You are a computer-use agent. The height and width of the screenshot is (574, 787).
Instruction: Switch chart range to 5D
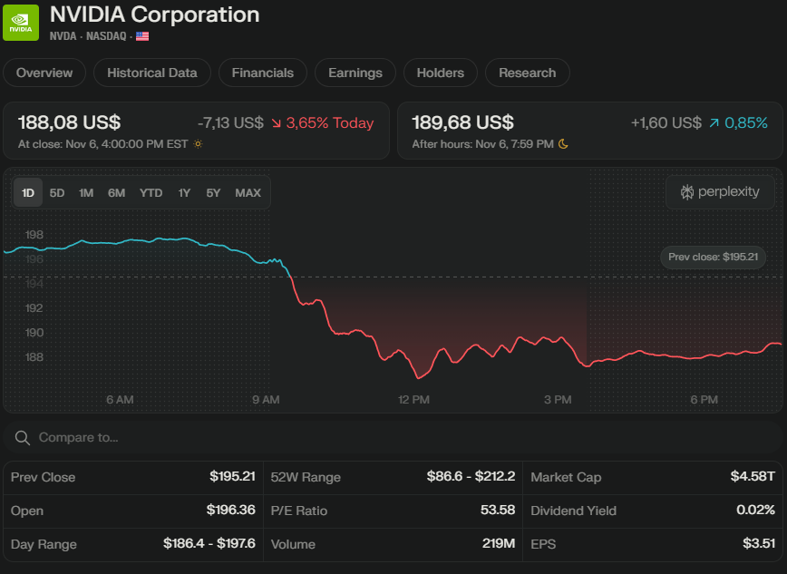coord(57,192)
